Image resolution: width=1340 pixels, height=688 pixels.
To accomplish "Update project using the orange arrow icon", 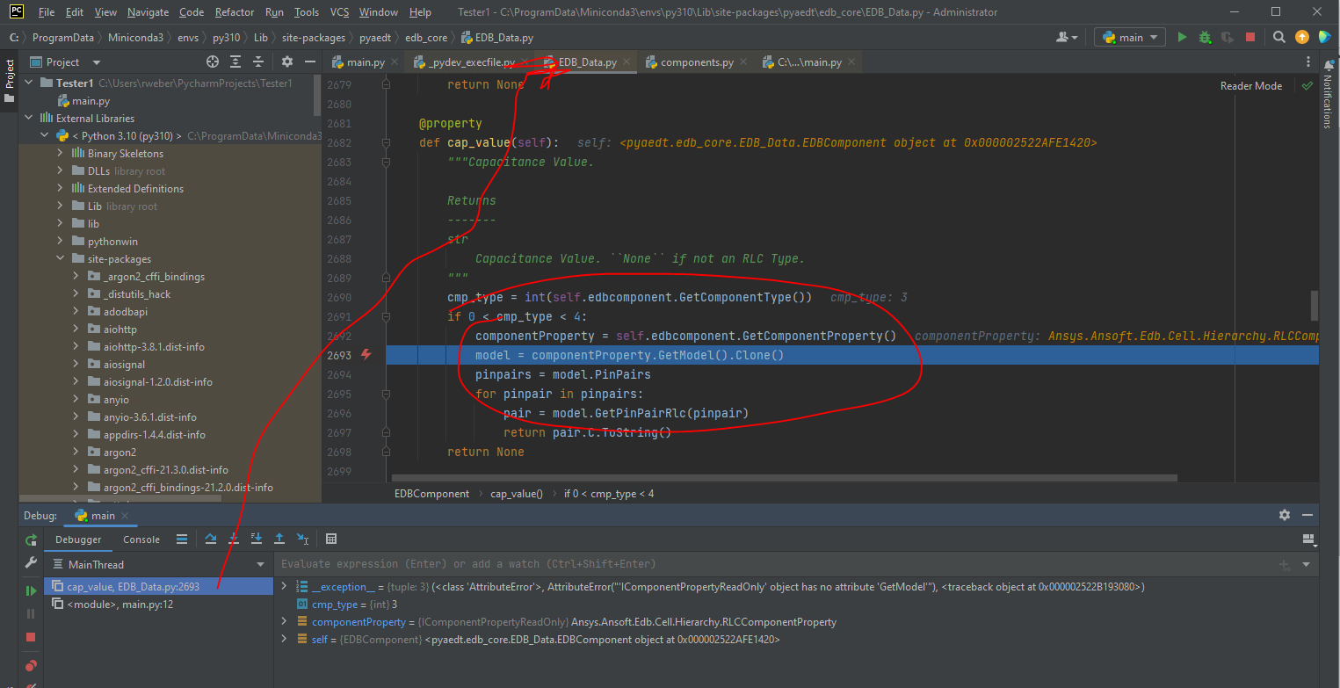I will [1301, 37].
